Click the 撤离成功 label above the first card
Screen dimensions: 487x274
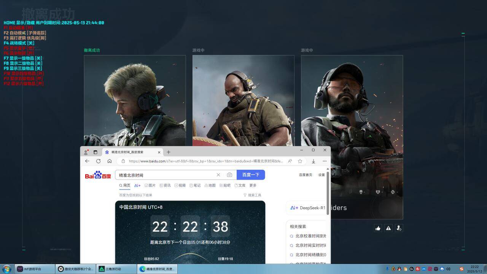click(x=92, y=50)
